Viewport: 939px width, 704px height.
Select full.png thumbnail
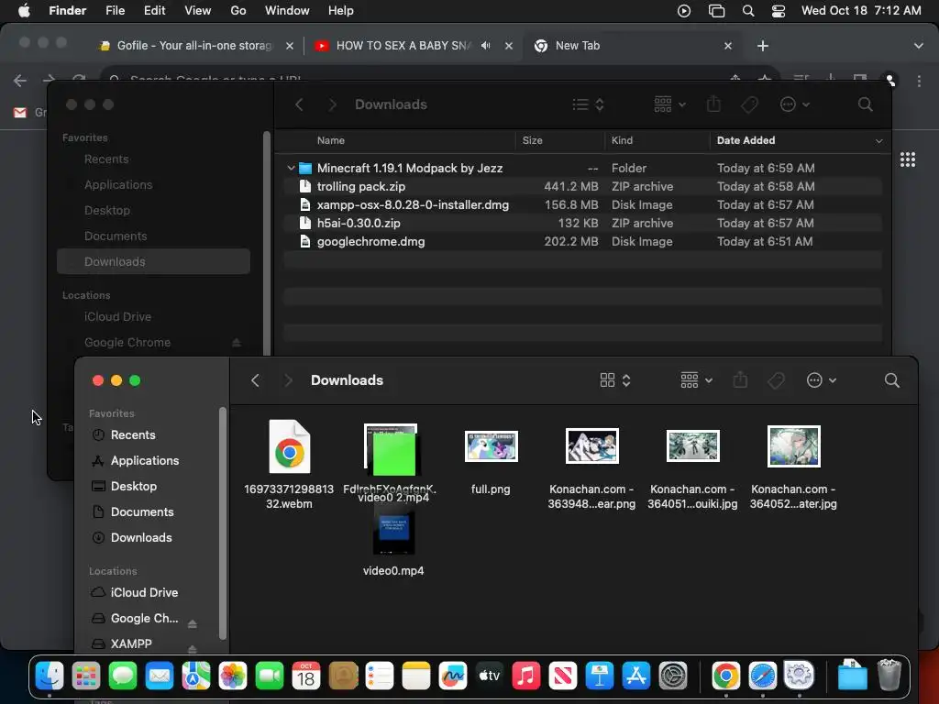[x=492, y=446]
